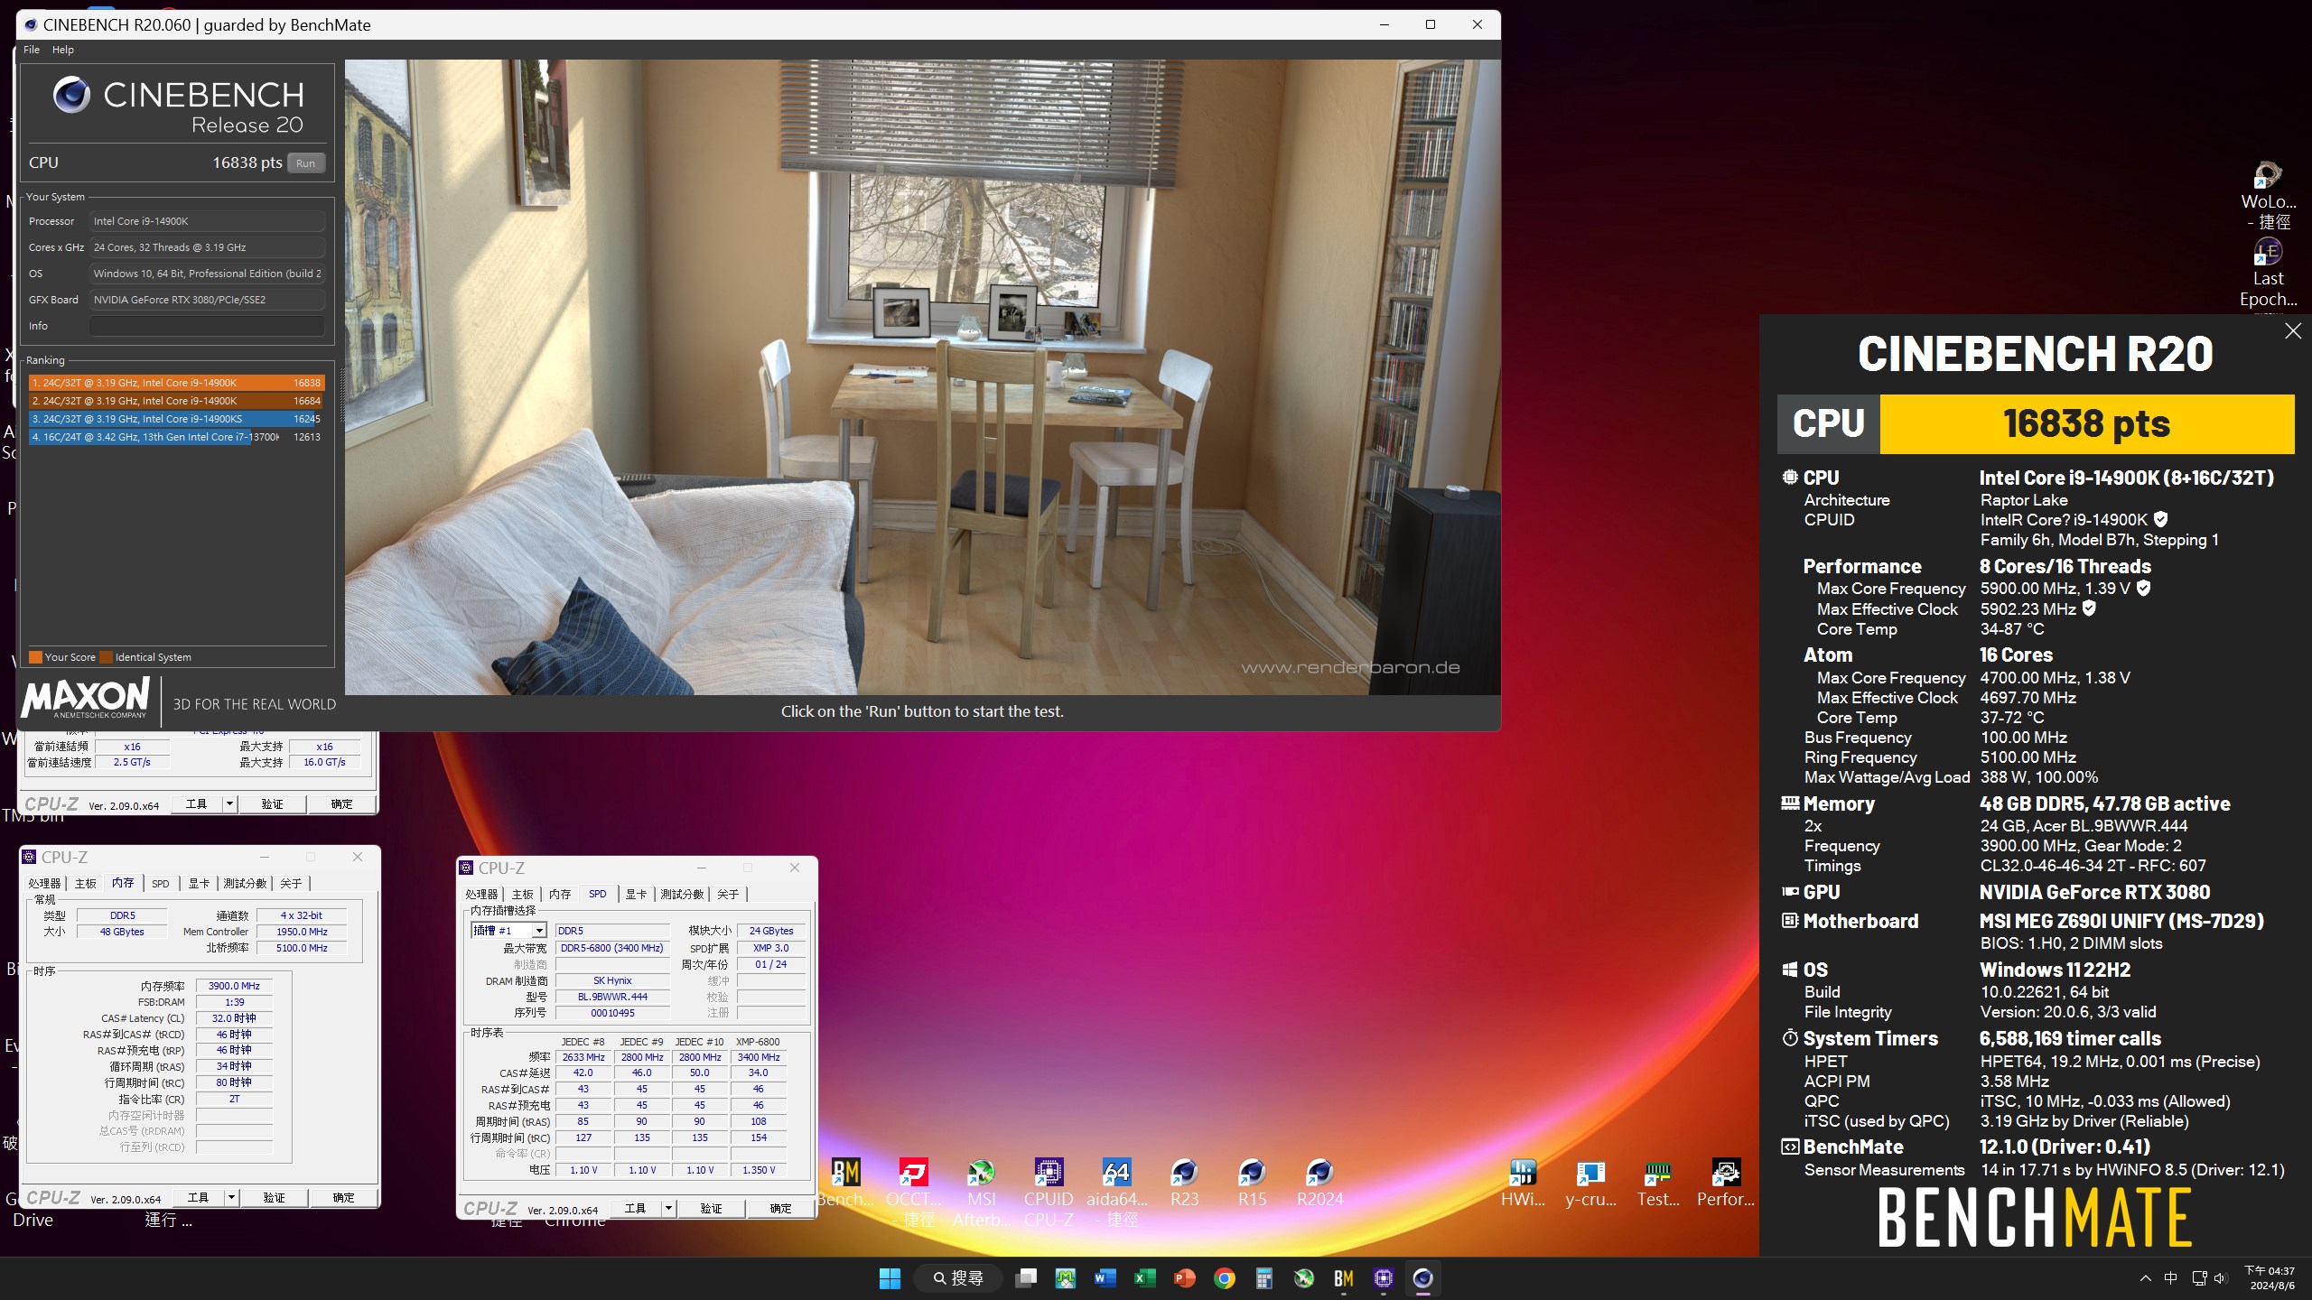Click the Cinebench taskbar icon
Screen dimensions: 2312x1300
[x=1423, y=1278]
